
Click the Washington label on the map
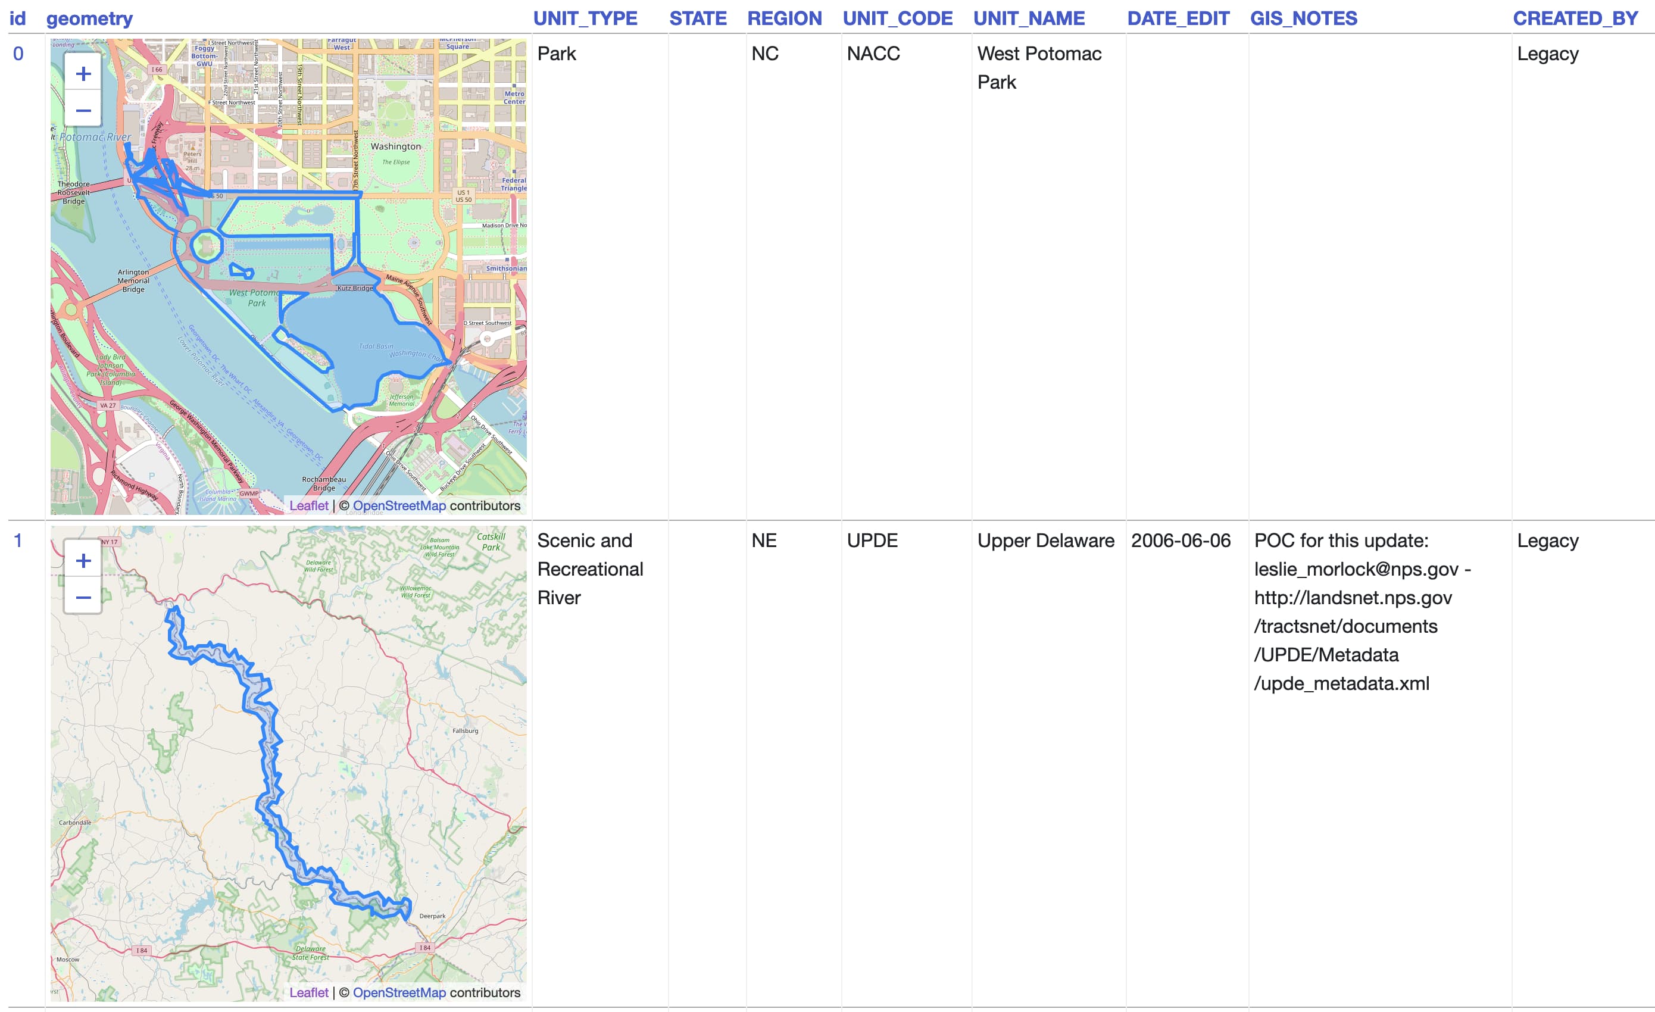pos(396,146)
